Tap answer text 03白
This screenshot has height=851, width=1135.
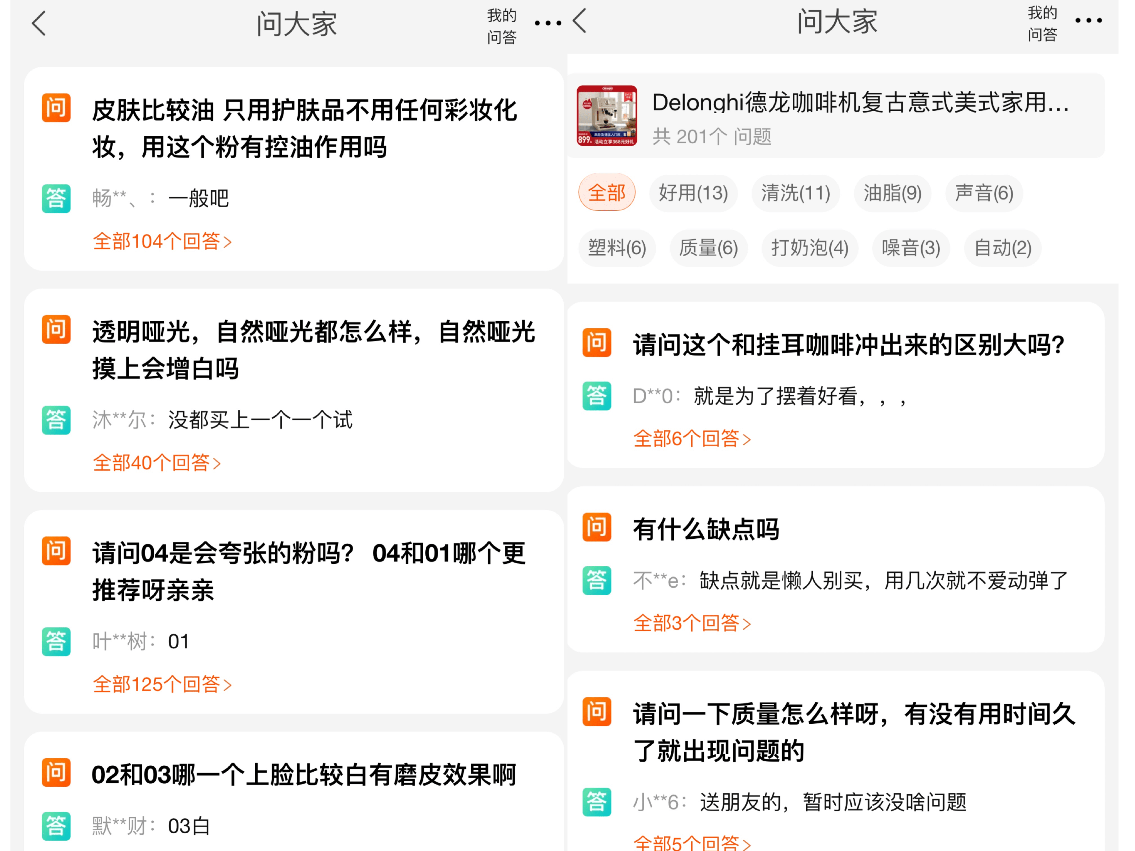(189, 827)
